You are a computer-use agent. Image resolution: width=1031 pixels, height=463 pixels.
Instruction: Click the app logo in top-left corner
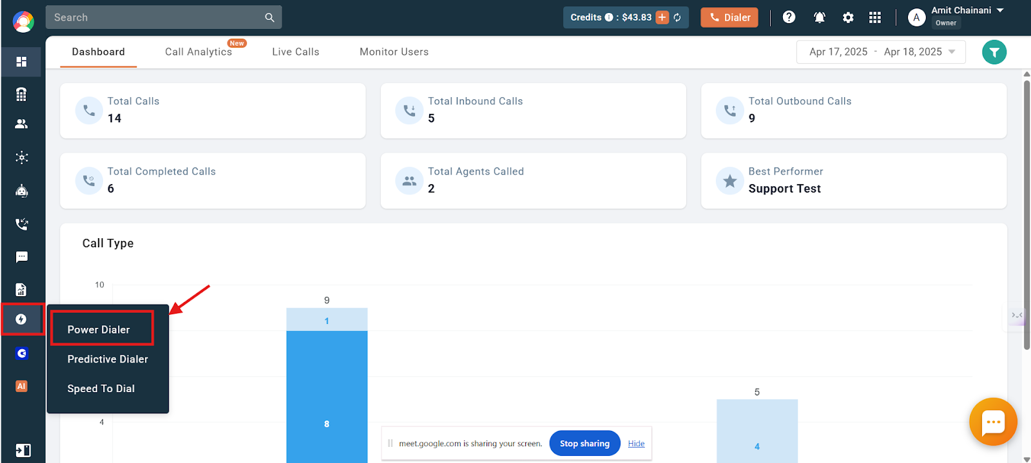tap(23, 22)
